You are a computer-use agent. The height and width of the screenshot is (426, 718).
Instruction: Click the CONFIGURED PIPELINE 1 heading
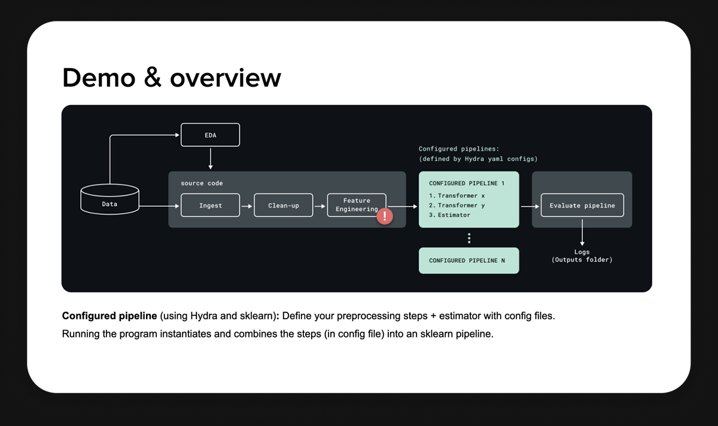click(x=466, y=183)
